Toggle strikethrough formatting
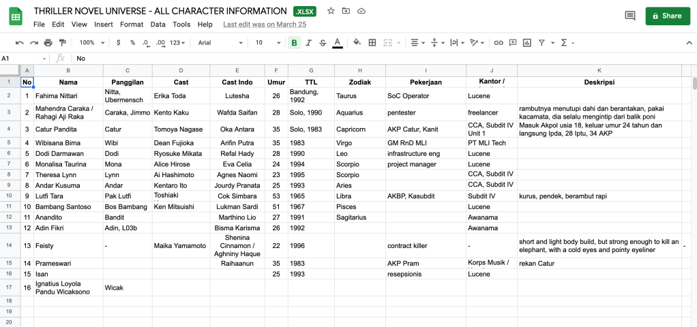Viewport: 697px width, 327px height. pyautogui.click(x=323, y=42)
